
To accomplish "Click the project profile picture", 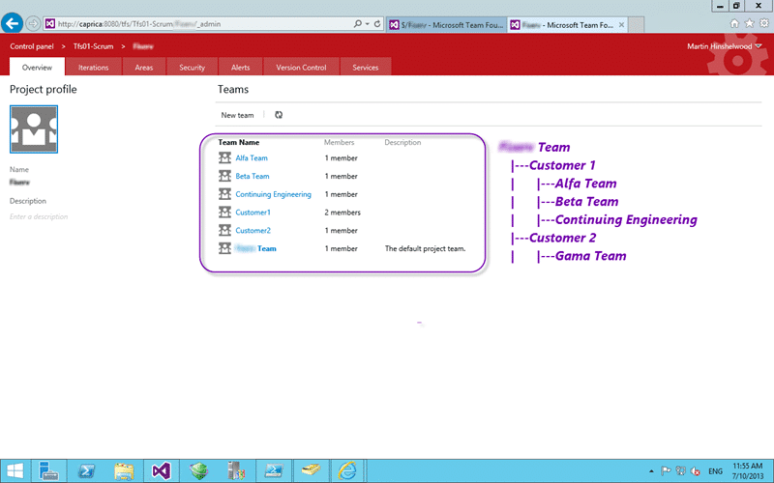I will pos(34,129).
